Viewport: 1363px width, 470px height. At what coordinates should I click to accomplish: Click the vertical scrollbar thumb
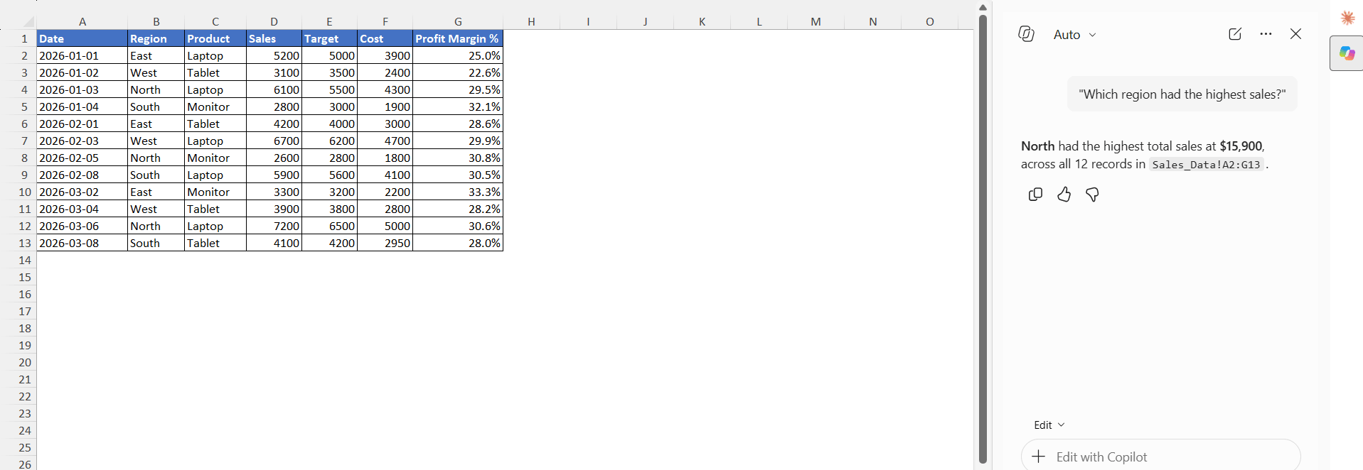[983, 239]
